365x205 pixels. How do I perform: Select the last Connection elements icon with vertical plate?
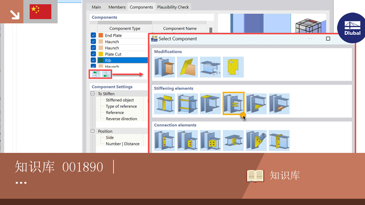279,140
